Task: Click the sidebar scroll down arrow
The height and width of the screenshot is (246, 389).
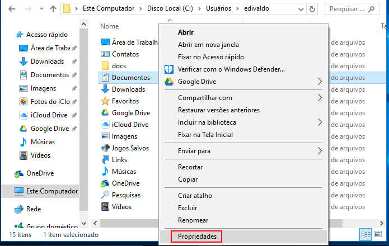Action: click(x=84, y=224)
